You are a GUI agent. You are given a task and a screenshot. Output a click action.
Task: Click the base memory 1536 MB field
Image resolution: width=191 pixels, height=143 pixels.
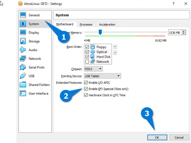point(175,33)
